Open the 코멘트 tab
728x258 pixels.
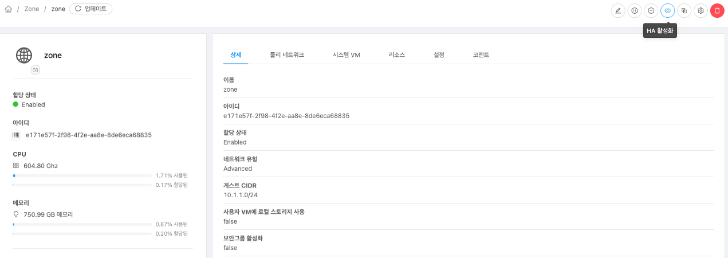pyautogui.click(x=481, y=55)
